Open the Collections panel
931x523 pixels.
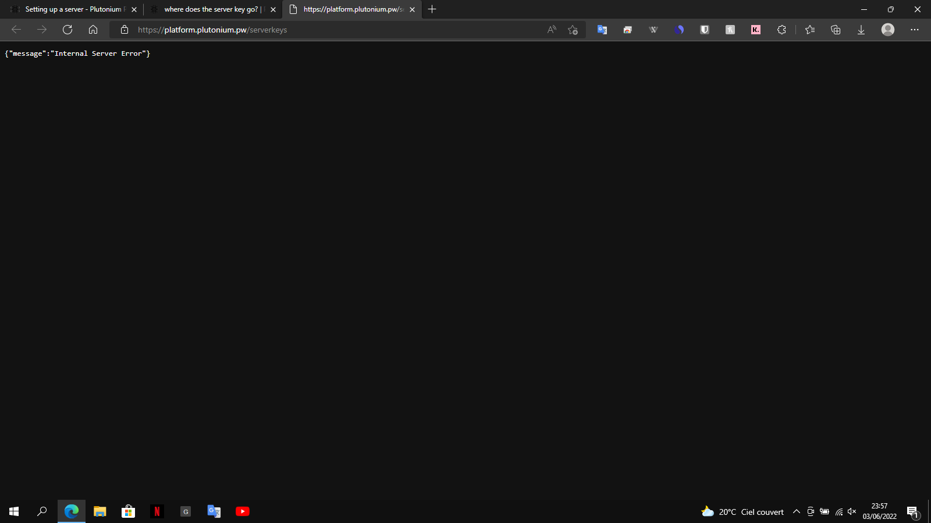click(x=836, y=30)
